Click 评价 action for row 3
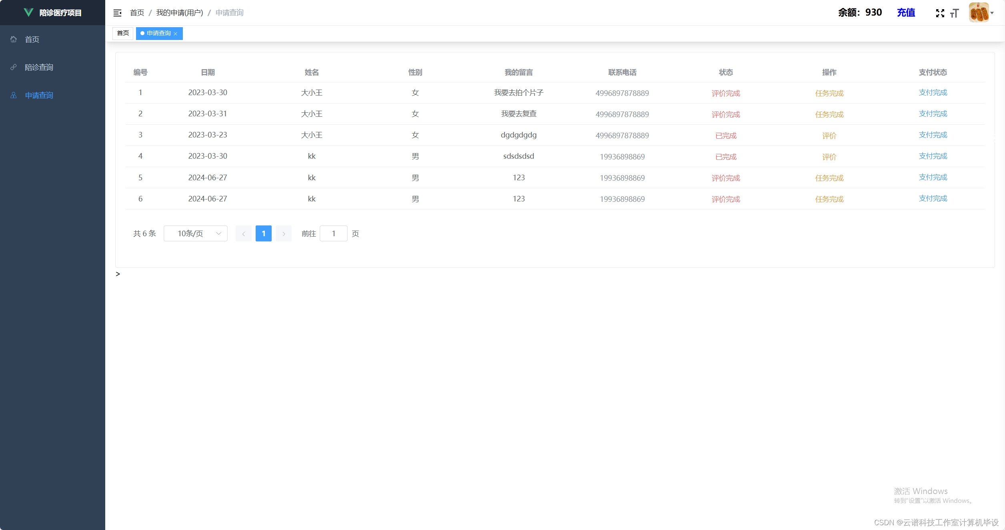Image resolution: width=1005 pixels, height=530 pixels. 829,135
